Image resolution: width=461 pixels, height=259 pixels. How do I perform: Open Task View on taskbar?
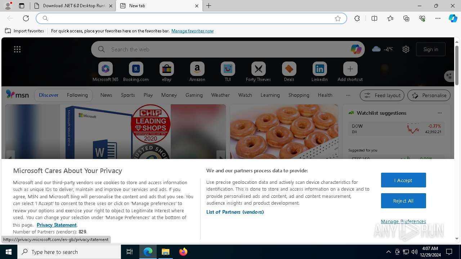click(x=130, y=252)
